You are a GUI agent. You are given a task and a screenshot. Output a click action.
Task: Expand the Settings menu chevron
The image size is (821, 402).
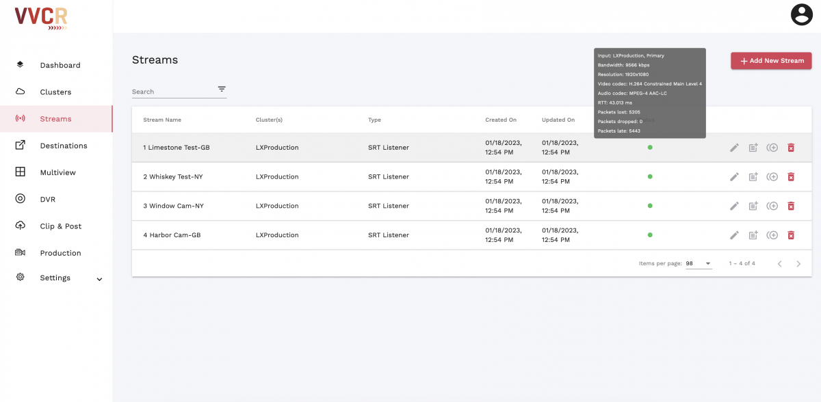(99, 279)
